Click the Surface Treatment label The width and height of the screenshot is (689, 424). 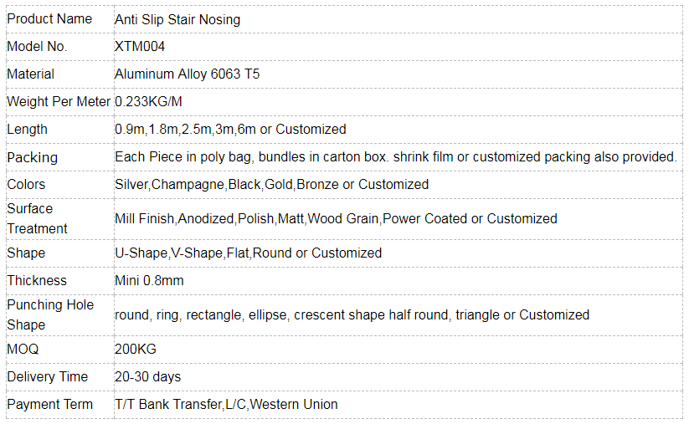[38, 218]
